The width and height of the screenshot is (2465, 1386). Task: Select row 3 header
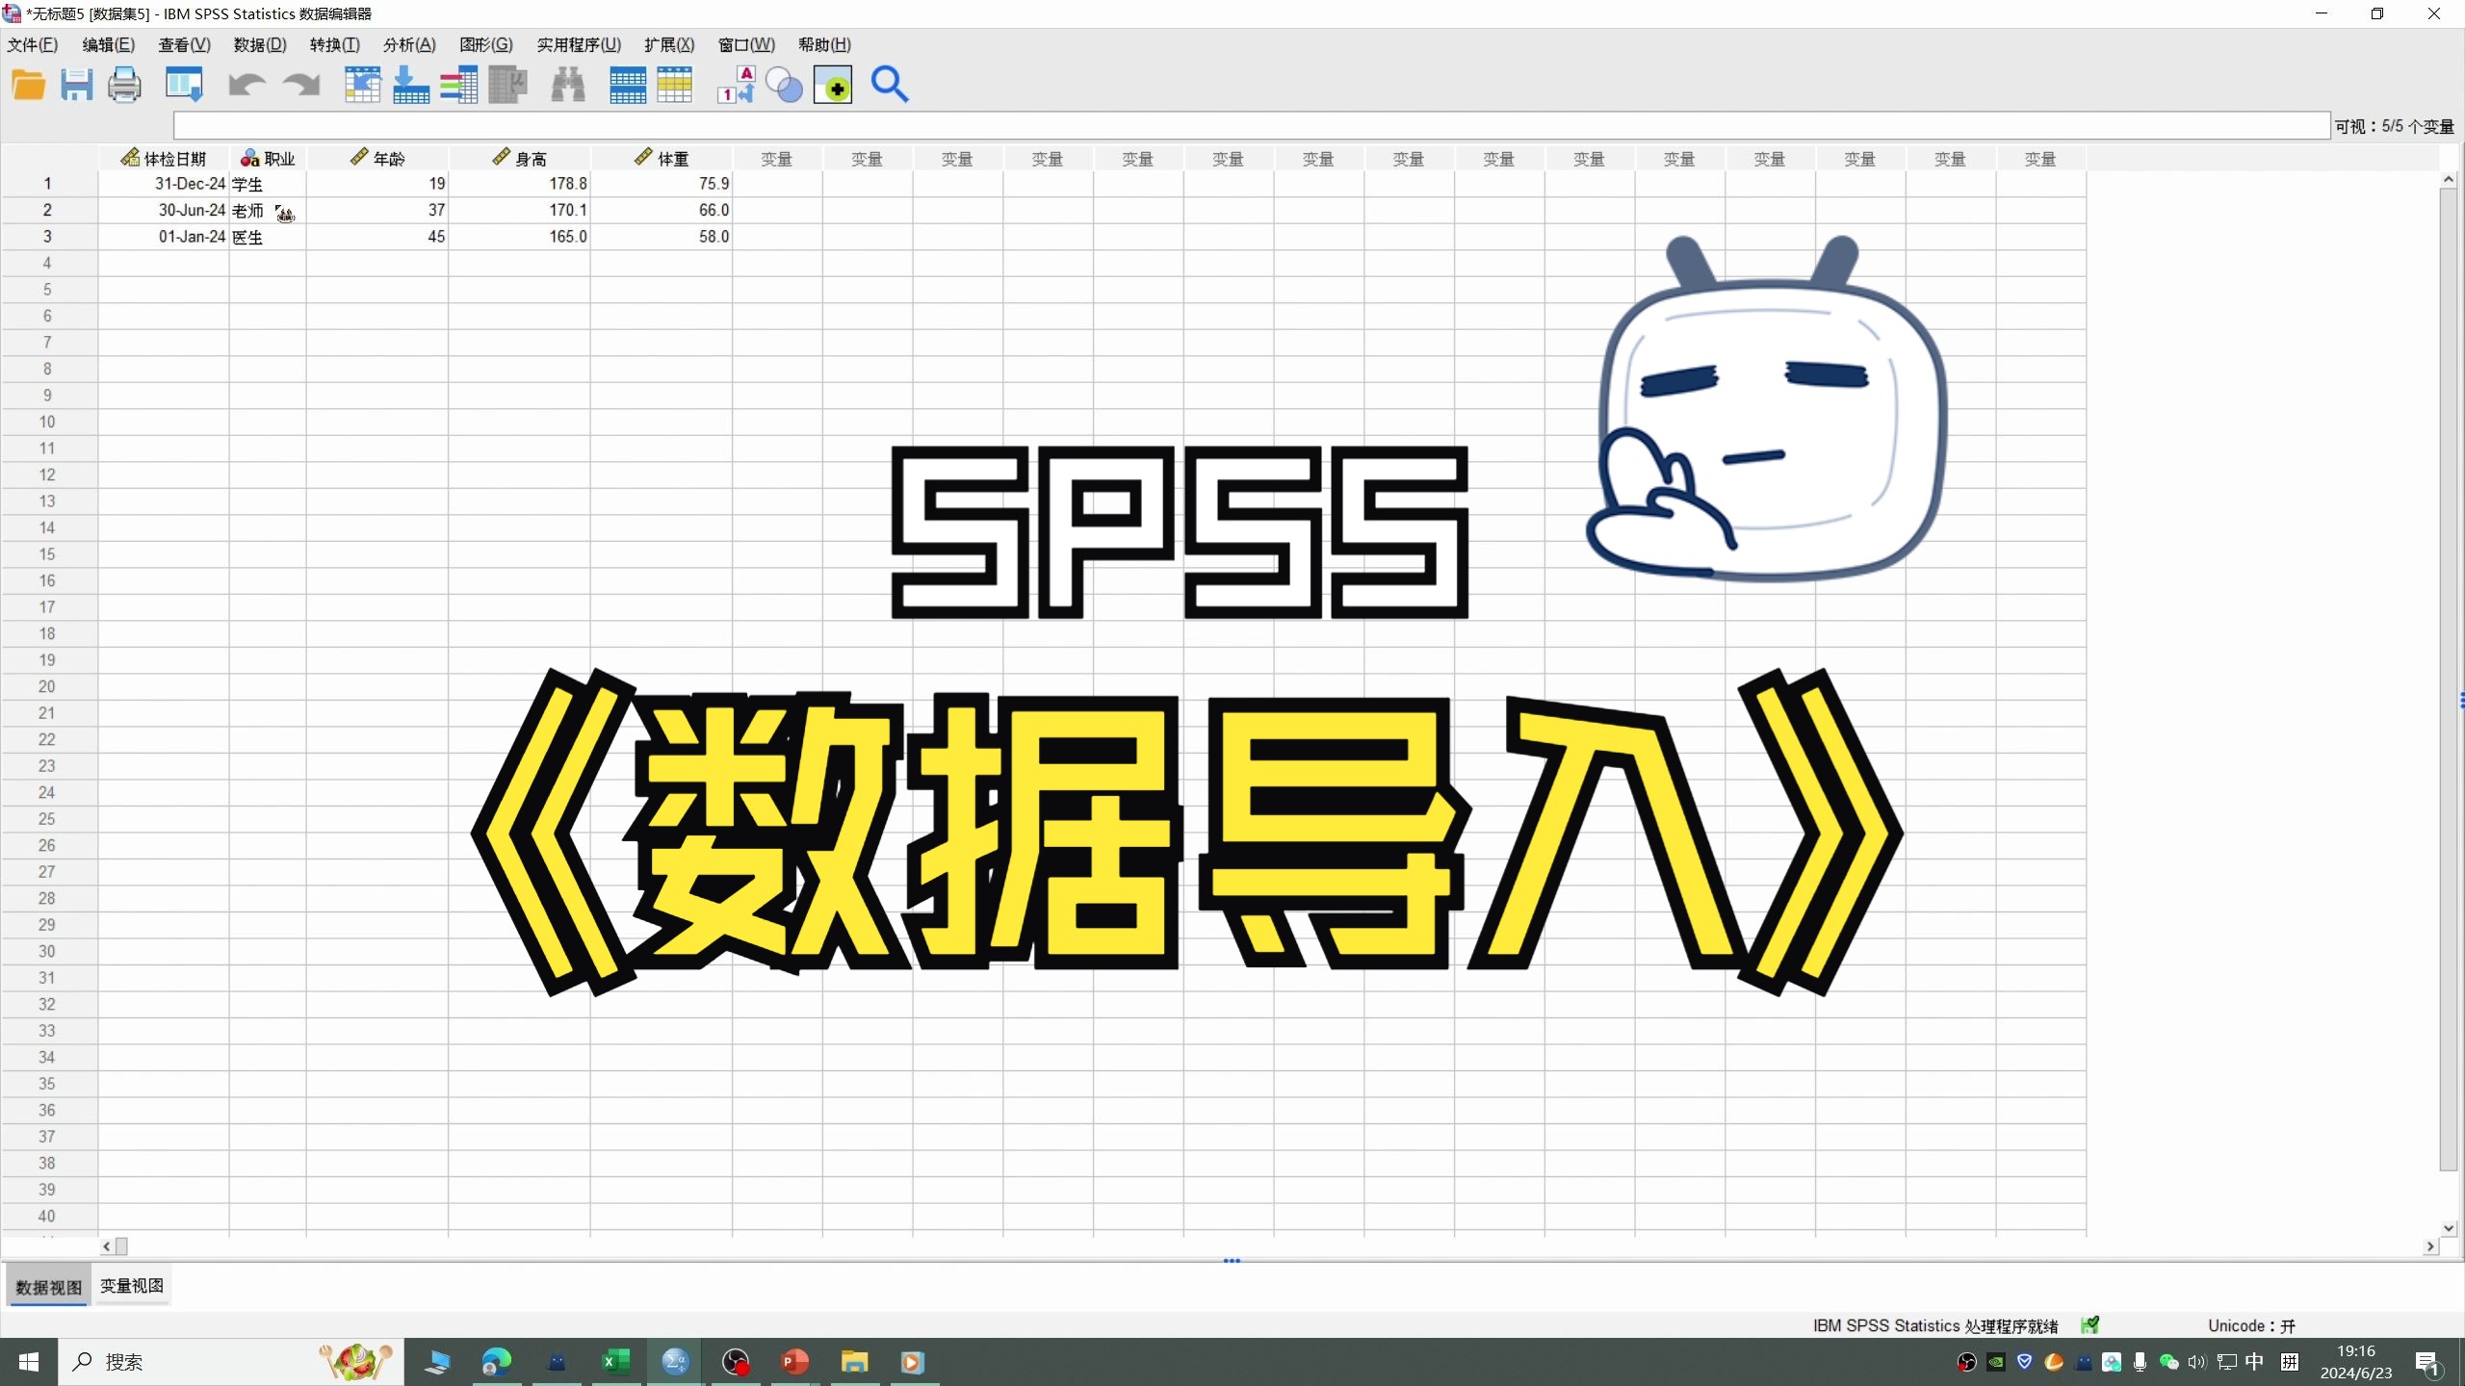coord(48,237)
